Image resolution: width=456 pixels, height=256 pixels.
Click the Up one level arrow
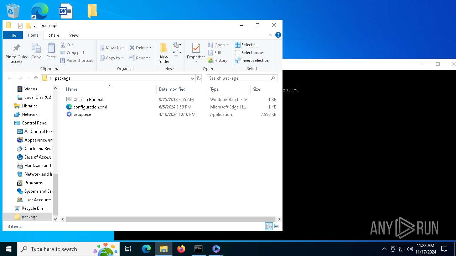[x=36, y=78]
